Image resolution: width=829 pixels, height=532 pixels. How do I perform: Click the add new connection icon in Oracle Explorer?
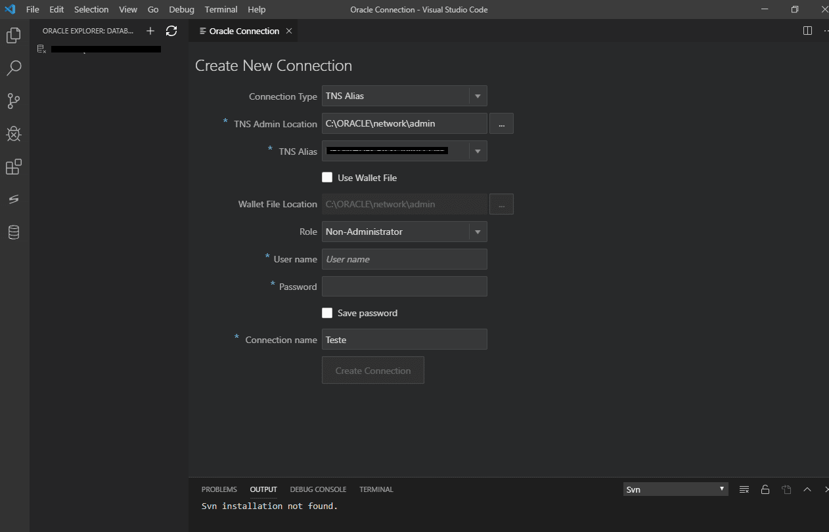pos(150,30)
